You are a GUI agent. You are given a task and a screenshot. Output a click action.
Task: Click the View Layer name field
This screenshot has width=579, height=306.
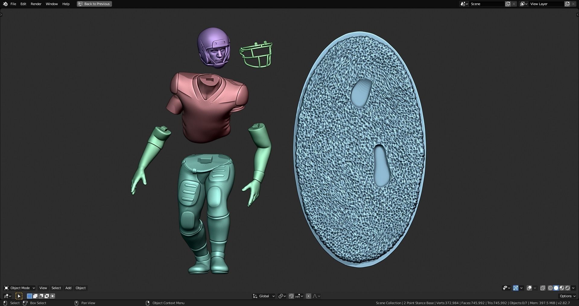546,4
